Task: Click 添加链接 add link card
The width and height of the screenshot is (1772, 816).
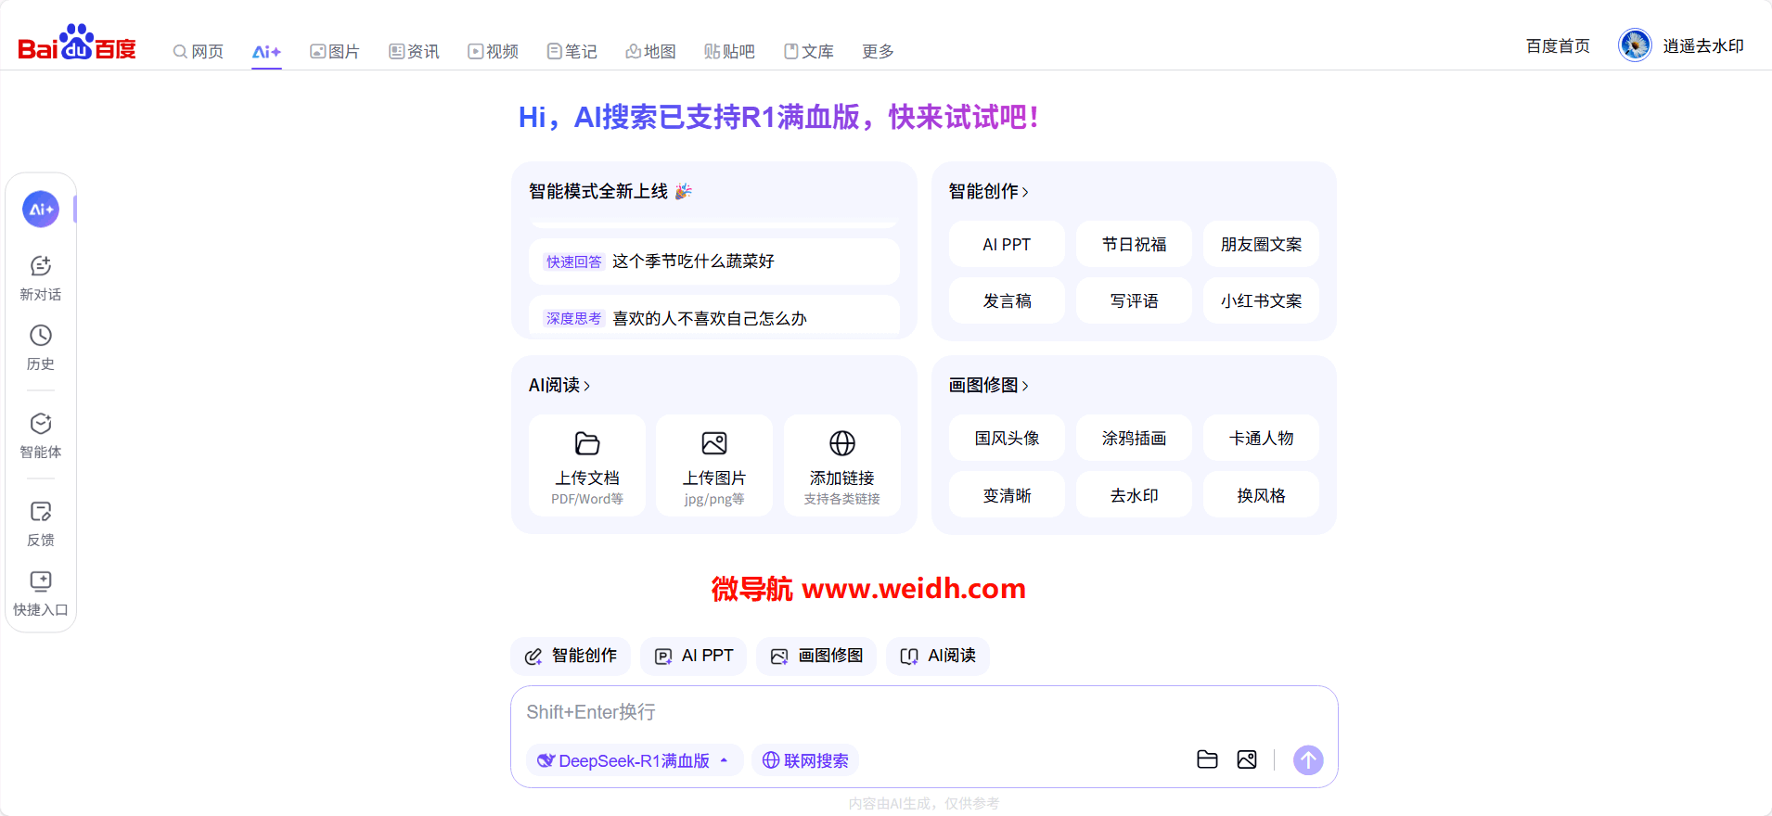Action: click(842, 465)
